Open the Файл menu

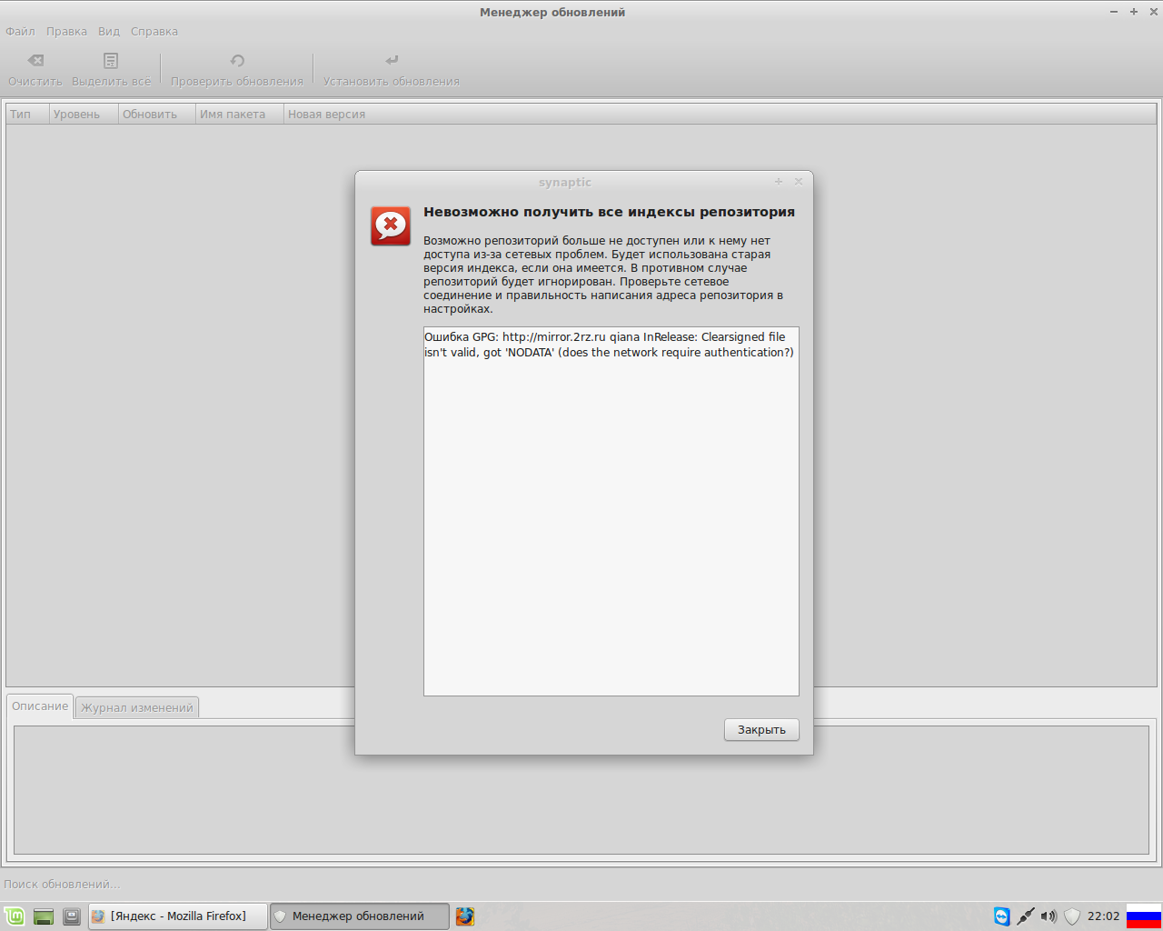click(20, 32)
